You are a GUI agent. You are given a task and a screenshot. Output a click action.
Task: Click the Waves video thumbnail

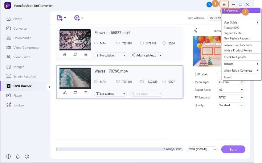pyautogui.click(x=75, y=78)
